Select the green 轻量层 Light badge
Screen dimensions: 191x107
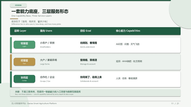click(24, 45)
